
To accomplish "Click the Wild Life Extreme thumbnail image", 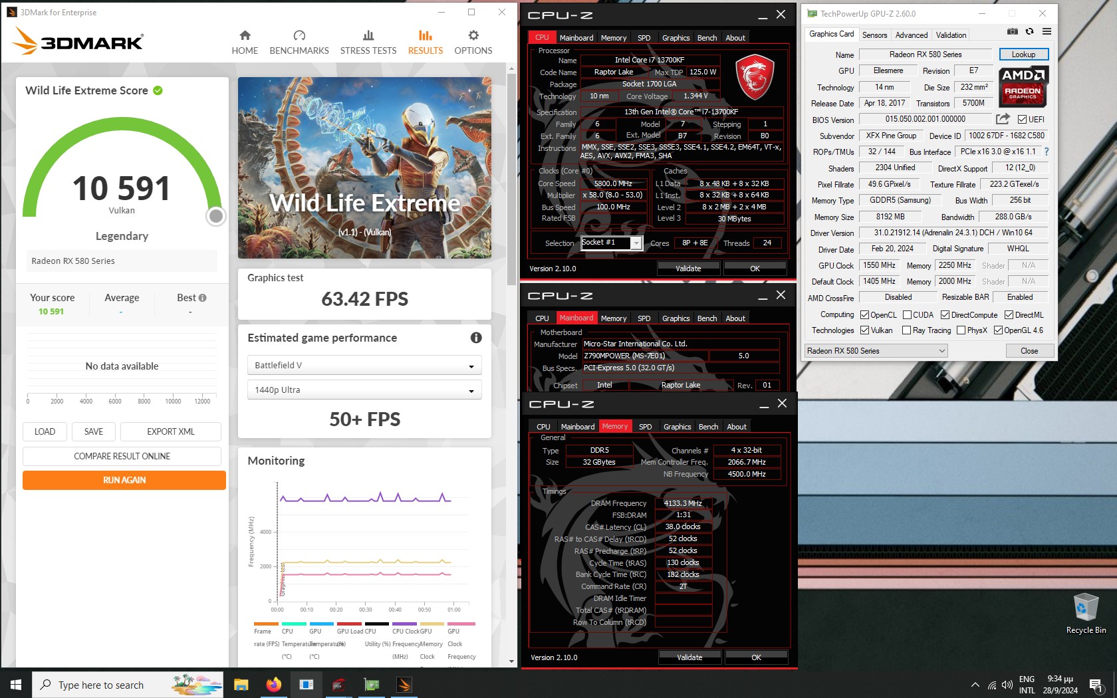I will [364, 168].
